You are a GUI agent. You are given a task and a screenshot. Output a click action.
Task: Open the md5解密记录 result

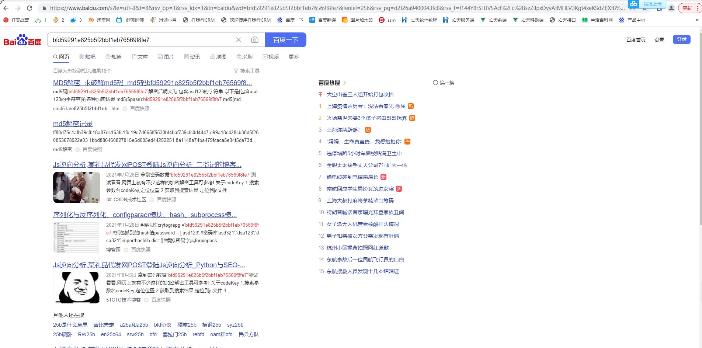coord(73,124)
